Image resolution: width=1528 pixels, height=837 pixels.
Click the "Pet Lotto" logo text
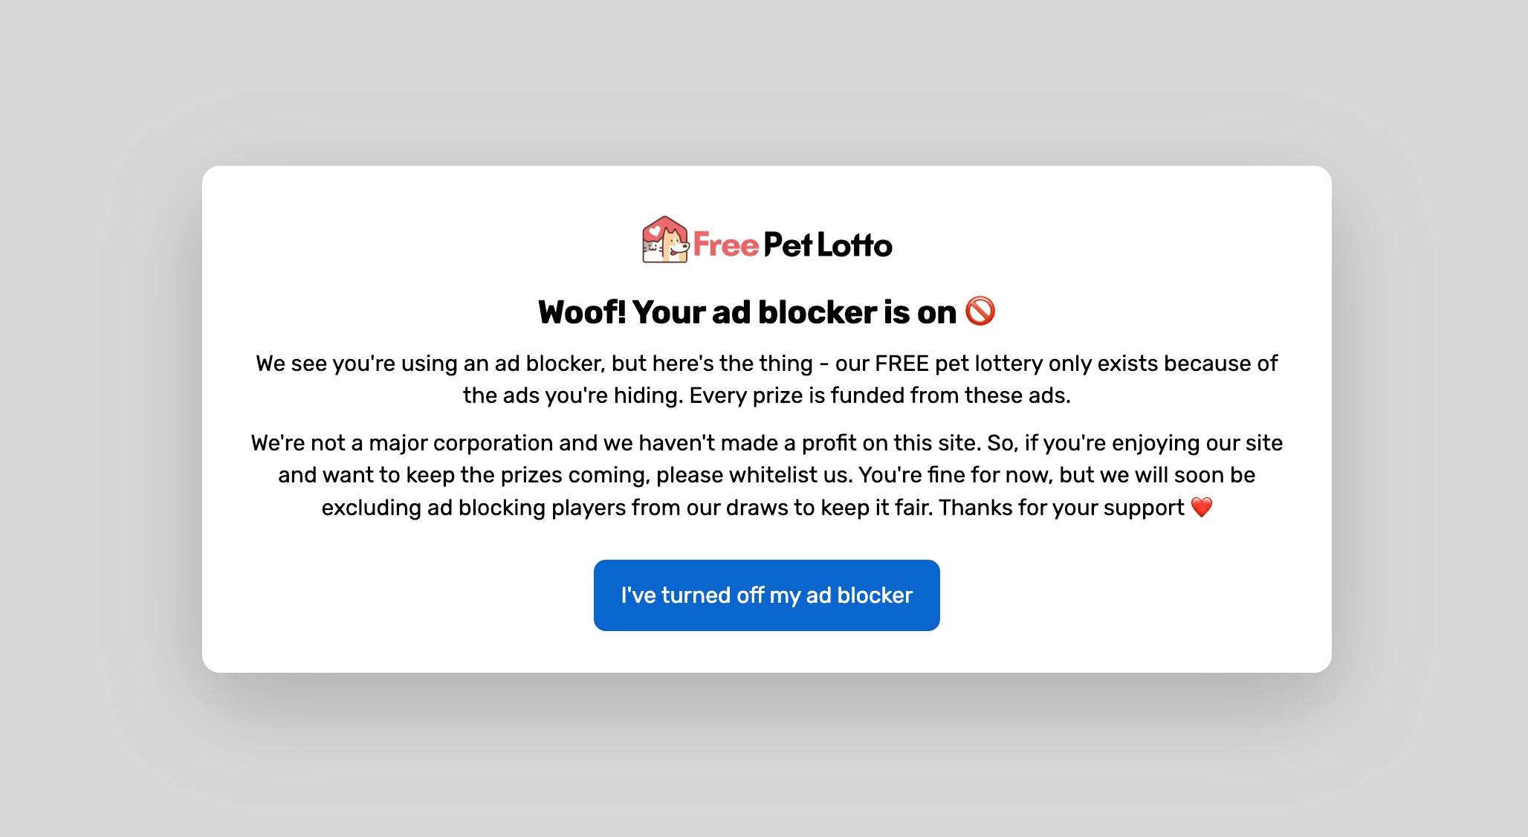coord(827,245)
